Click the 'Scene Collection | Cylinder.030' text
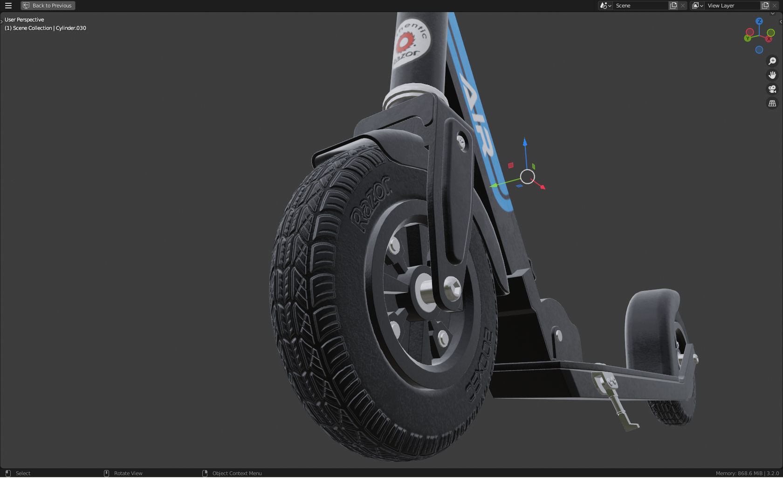The height and width of the screenshot is (478, 783). 49,28
